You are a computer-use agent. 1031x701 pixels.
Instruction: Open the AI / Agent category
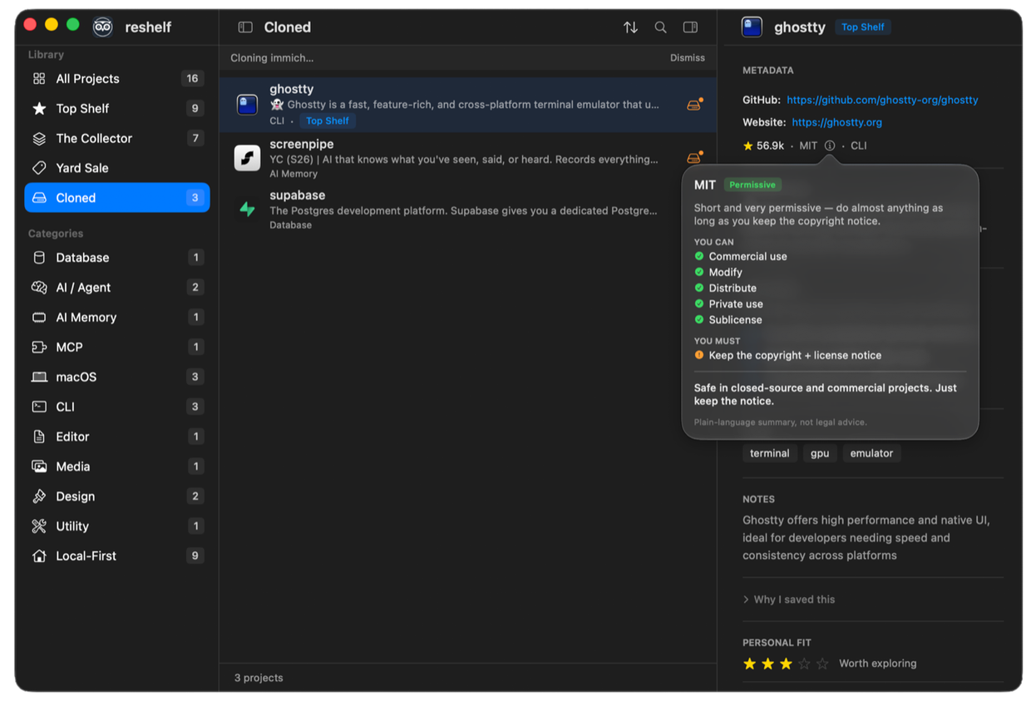(117, 288)
